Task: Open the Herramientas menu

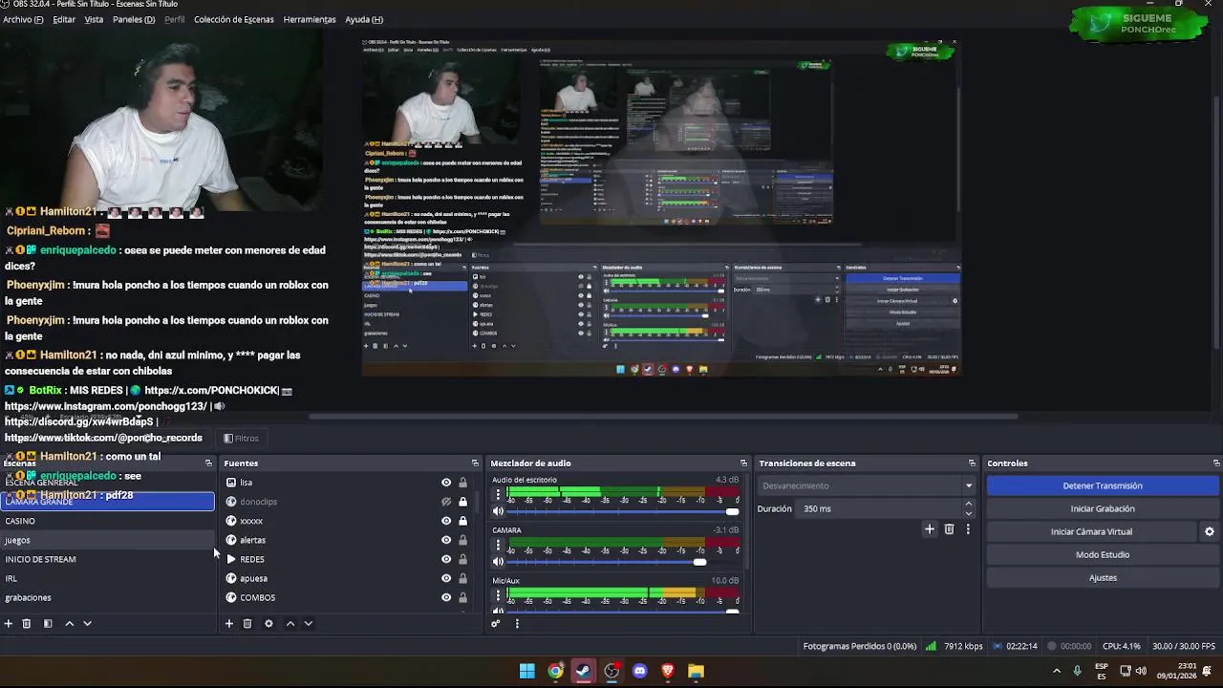Action: (x=310, y=19)
